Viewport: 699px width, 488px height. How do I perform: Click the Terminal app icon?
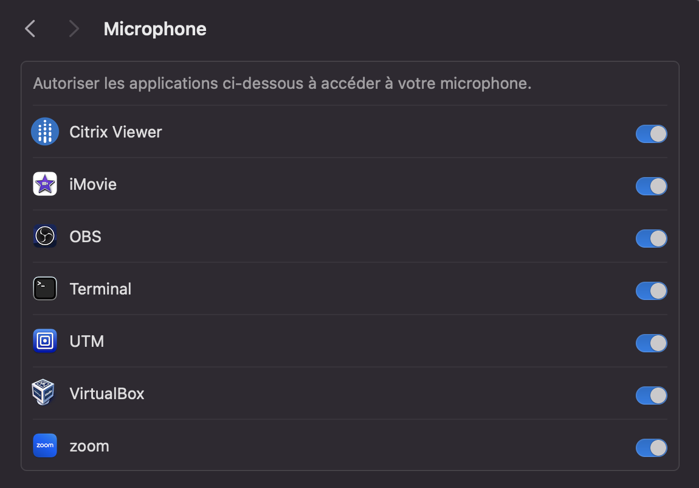45,288
